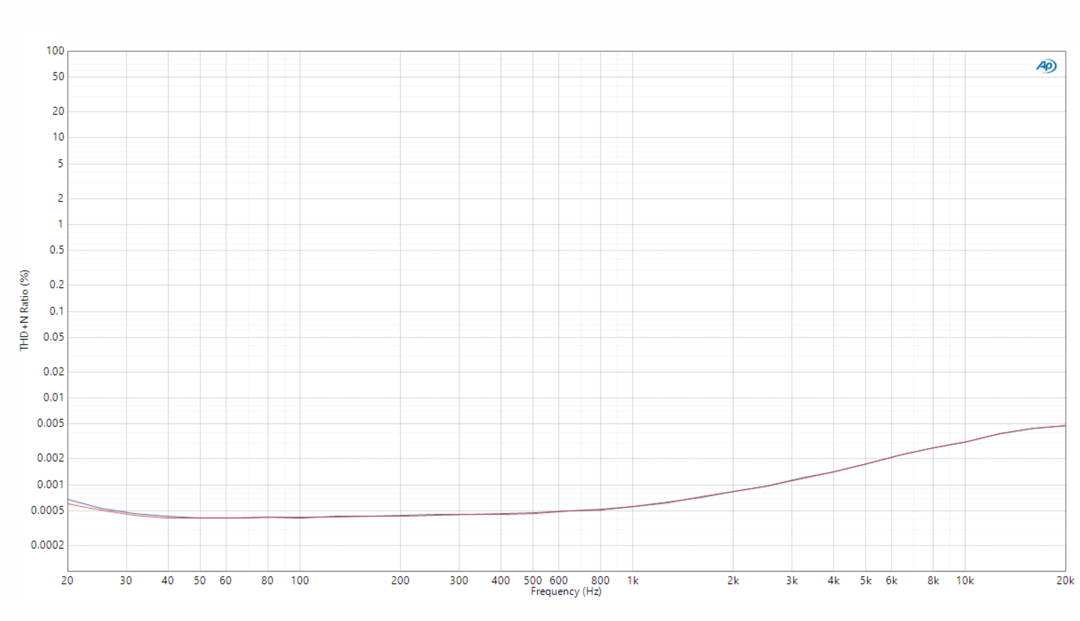Click the X axis label '400'
1080x621 pixels.
coord(500,580)
